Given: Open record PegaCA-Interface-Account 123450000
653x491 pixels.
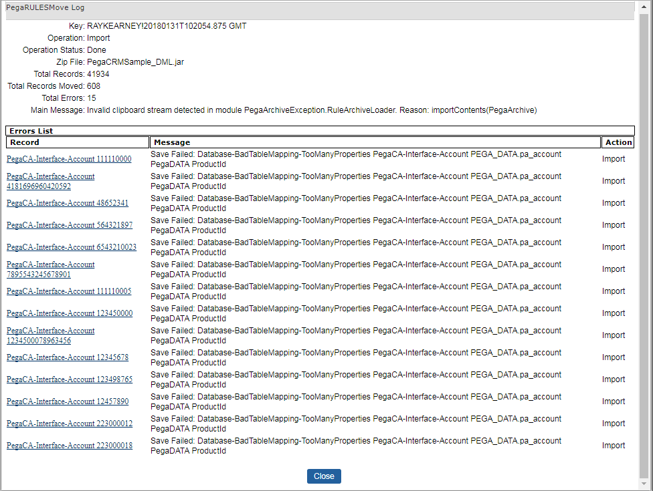Looking at the screenshot, I should (x=70, y=313).
